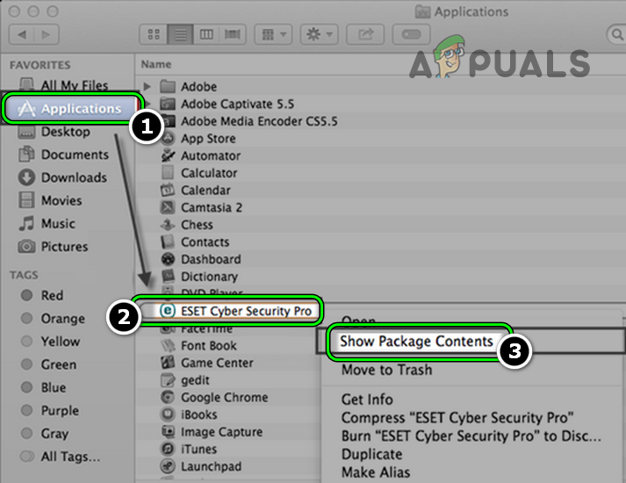Select the iTunes app icon
The image size is (626, 483).
click(168, 449)
